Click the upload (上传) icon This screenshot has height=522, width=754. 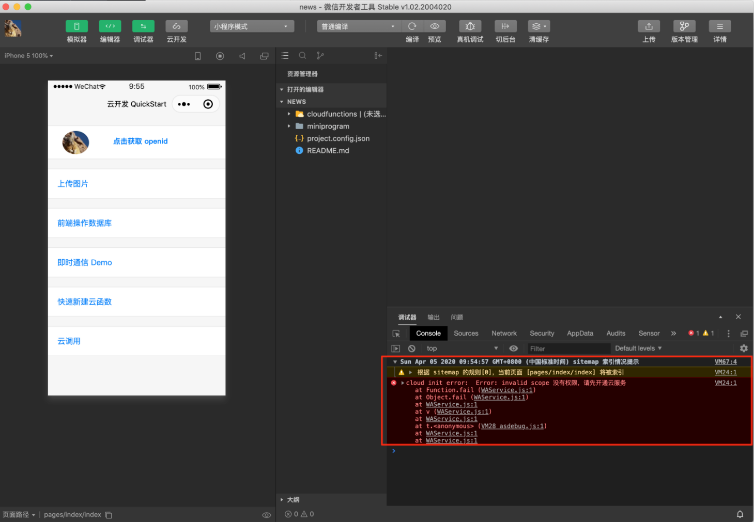(x=649, y=26)
